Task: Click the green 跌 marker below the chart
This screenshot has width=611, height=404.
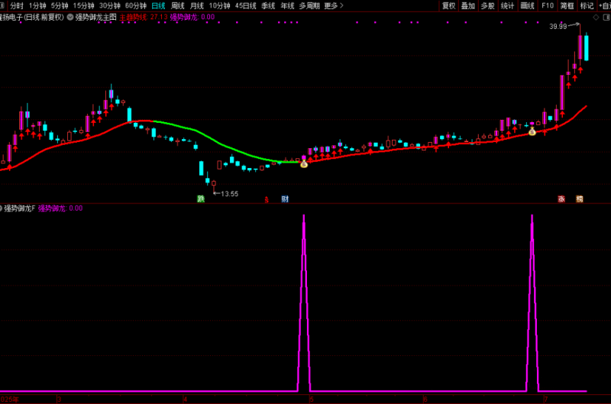Action: (201, 199)
